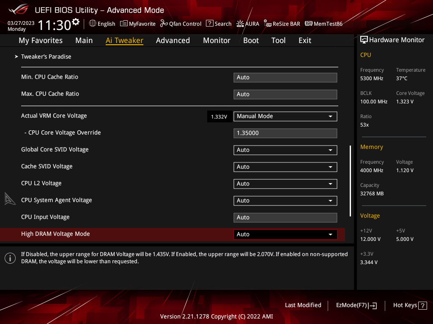Click the Hot Keys question mark icon
Image resolution: width=433 pixels, height=324 pixels.
click(422, 305)
